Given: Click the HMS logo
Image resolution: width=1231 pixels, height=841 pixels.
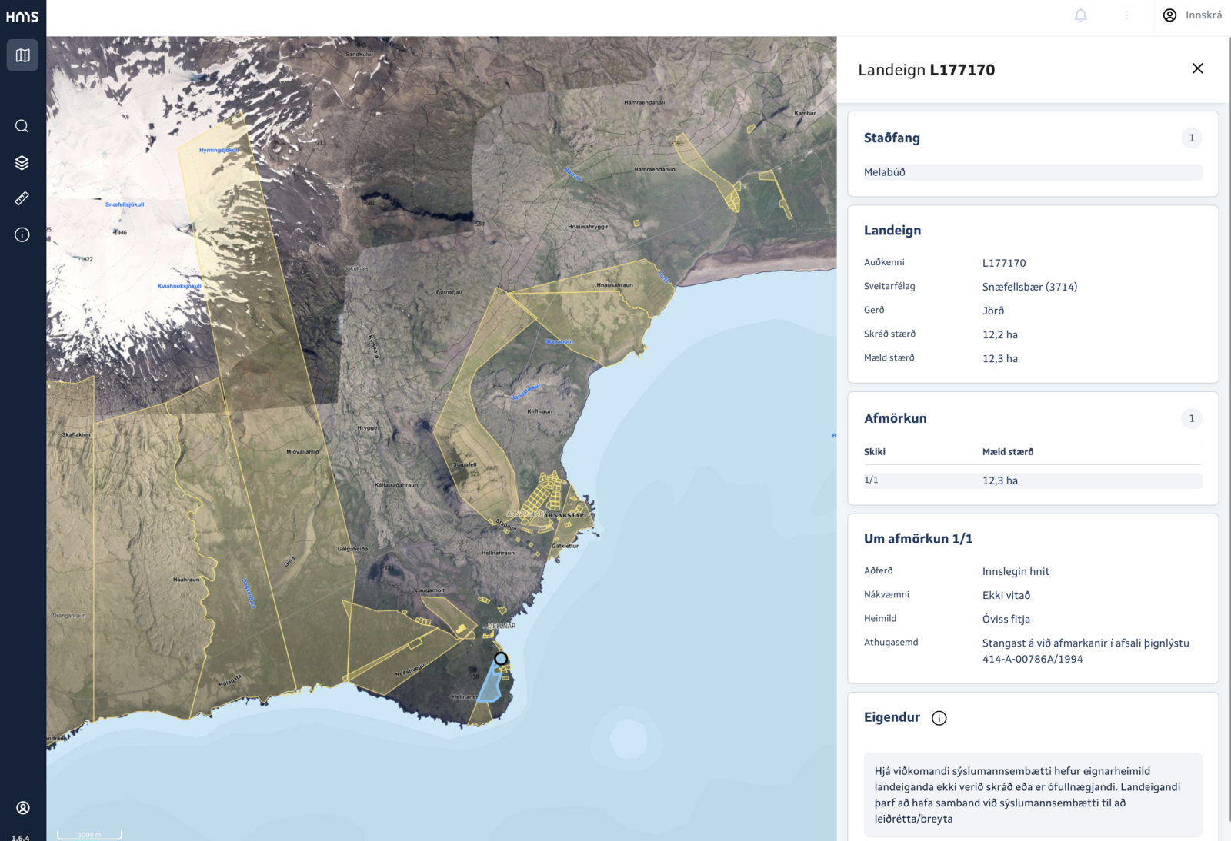Looking at the screenshot, I should 22,16.
